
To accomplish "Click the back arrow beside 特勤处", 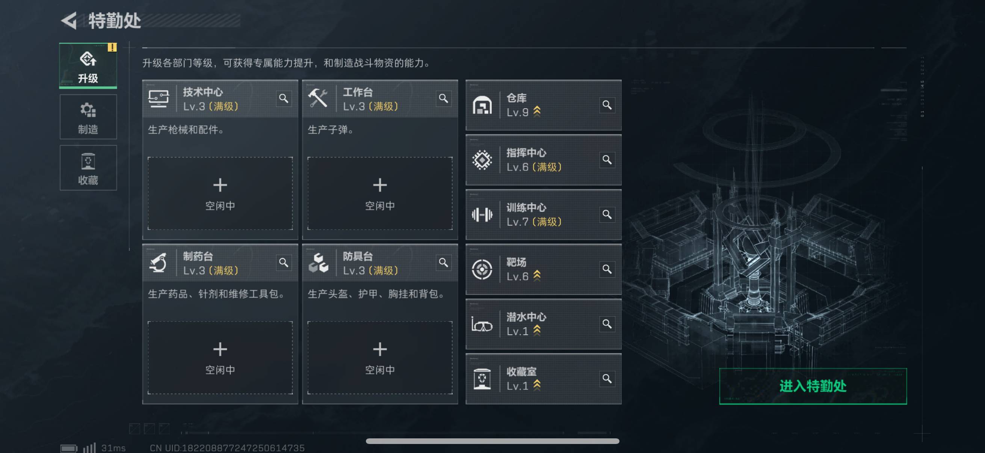I will pyautogui.click(x=69, y=21).
